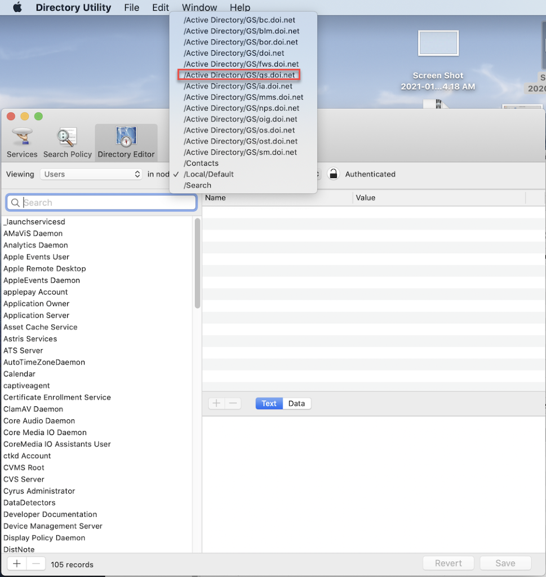The image size is (546, 577).
Task: Click the magnifier icon in the search field
Action: coord(15,202)
